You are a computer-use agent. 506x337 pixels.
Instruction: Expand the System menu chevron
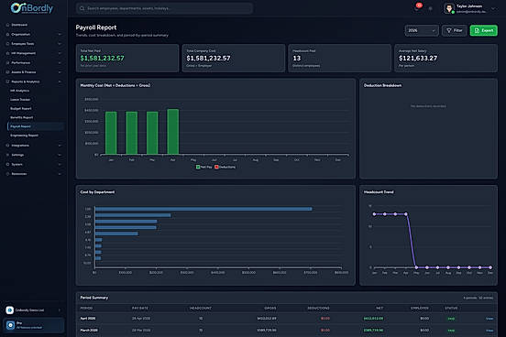pos(60,165)
